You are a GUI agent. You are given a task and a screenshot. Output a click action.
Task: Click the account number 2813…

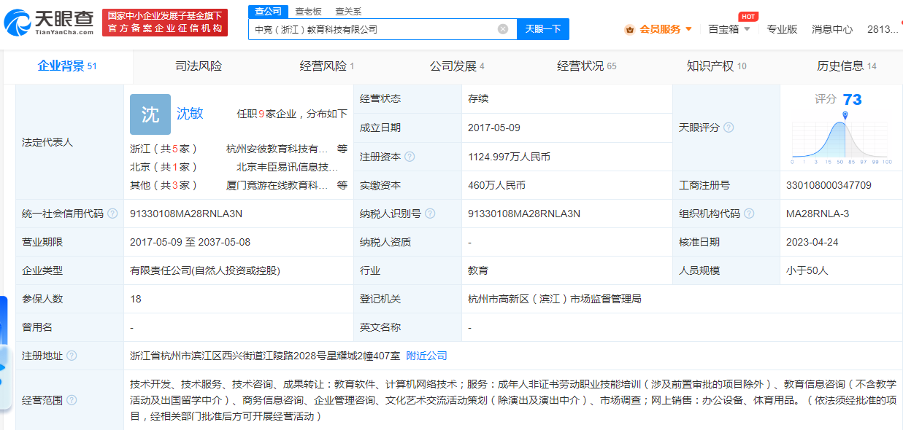click(883, 29)
